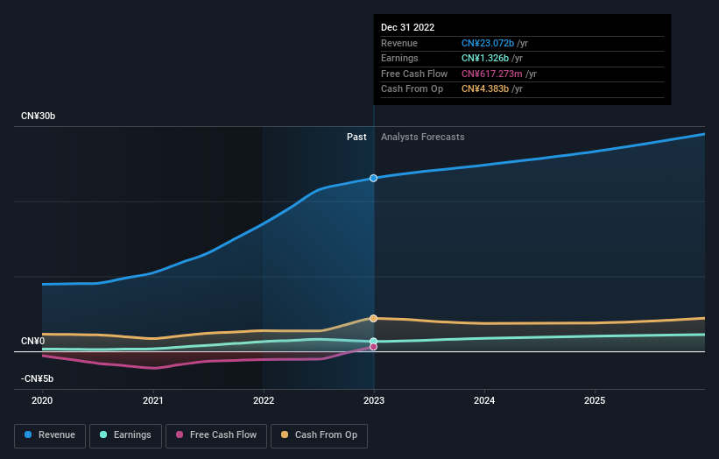Click the 'Cash From Op' label in tooltip
This screenshot has width=719, height=459.
point(412,89)
